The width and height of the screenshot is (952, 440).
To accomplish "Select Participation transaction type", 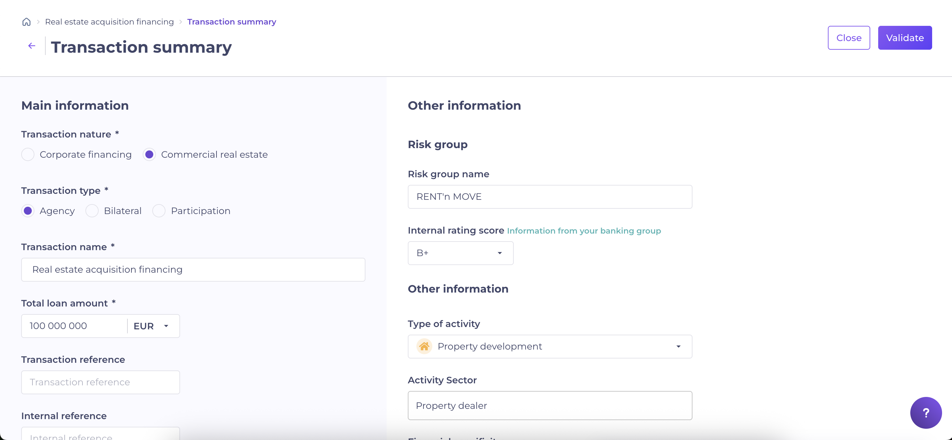I will coord(159,211).
